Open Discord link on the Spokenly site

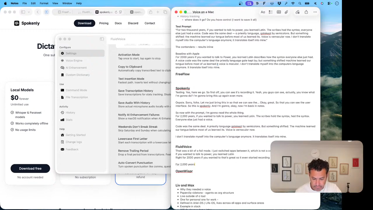[133, 23]
